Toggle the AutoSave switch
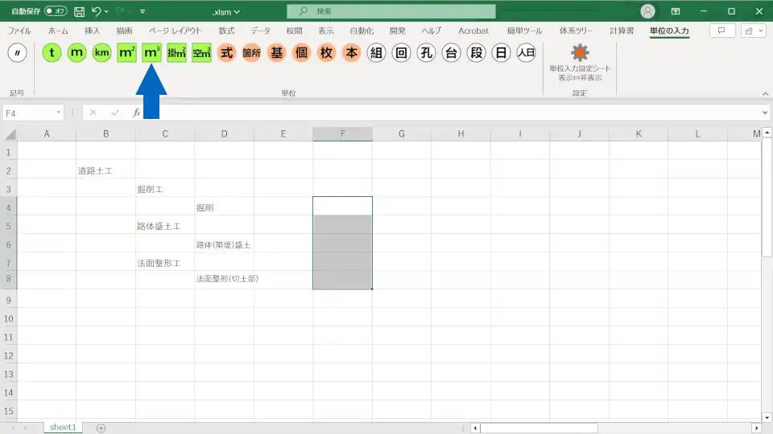This screenshot has width=773, height=434. (56, 11)
